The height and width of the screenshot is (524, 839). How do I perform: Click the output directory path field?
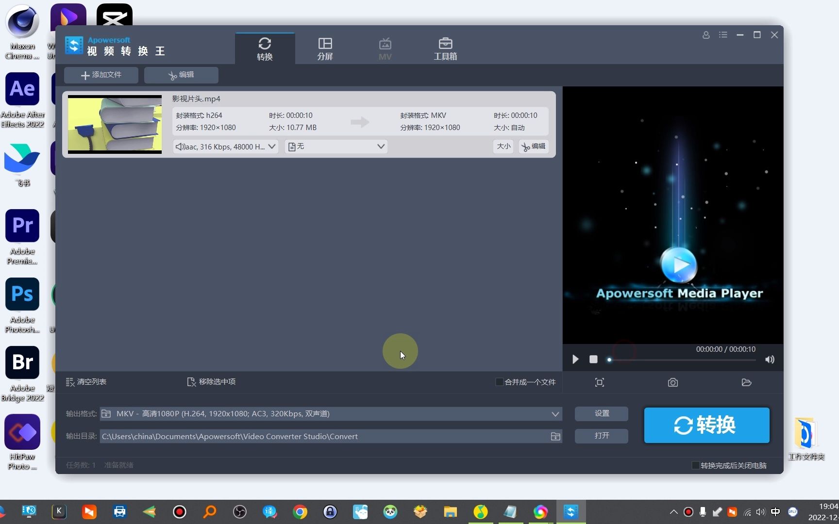(324, 436)
